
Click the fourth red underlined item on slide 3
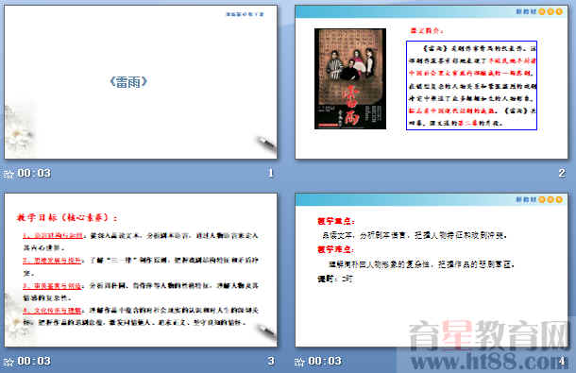pyautogui.click(x=52, y=311)
